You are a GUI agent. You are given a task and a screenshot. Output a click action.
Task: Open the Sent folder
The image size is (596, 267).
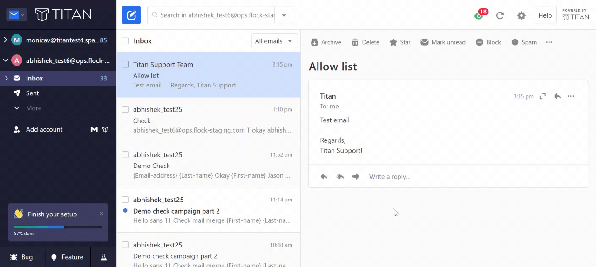[33, 93]
